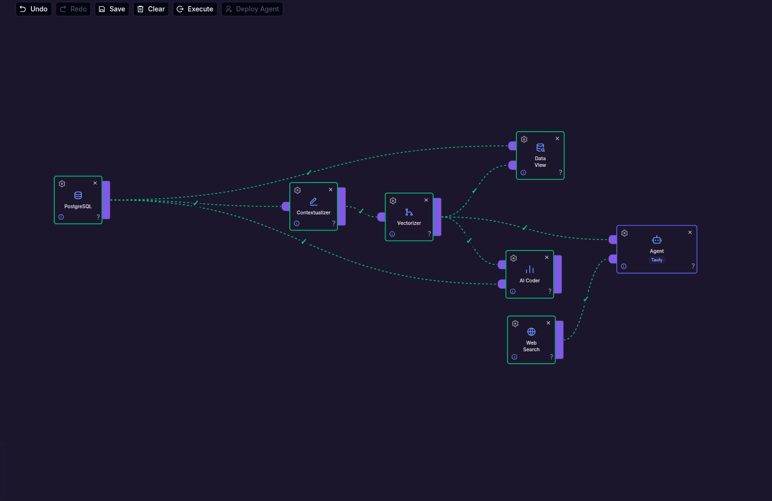Click the Data View database search icon

coord(540,148)
